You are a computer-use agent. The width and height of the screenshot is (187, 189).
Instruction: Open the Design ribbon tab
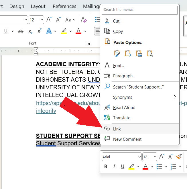17,6
